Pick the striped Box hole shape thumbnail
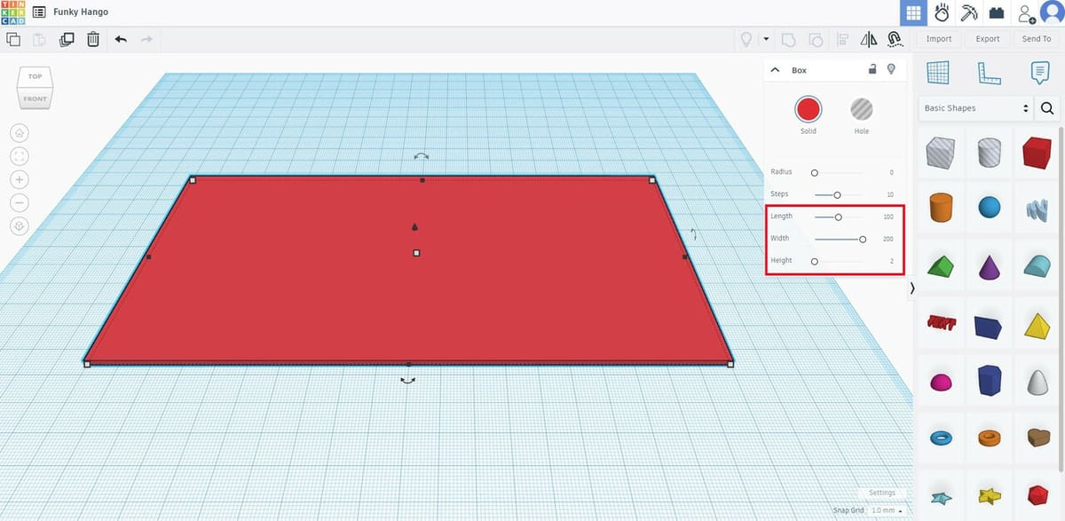Viewport: 1065px width, 521px height. point(940,154)
